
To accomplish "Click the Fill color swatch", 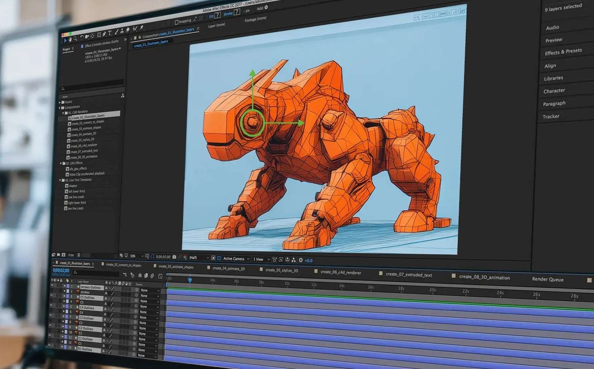I will click(x=218, y=15).
